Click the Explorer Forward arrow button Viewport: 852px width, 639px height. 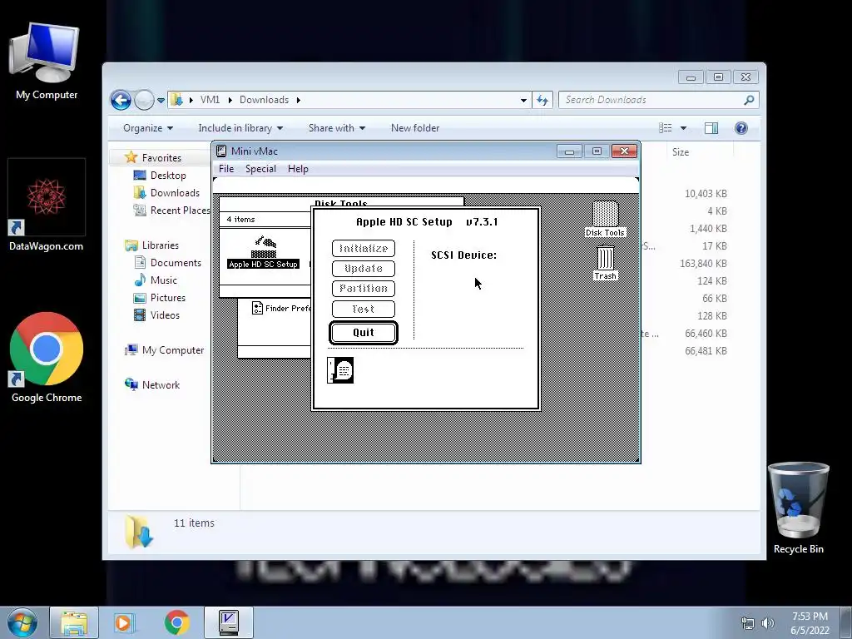[144, 100]
